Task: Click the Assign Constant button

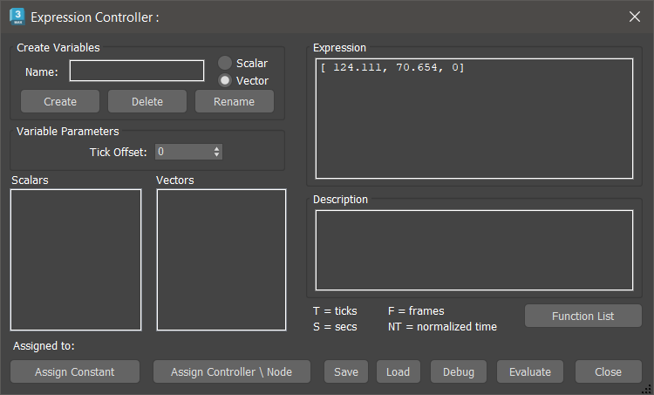Action: tap(75, 371)
